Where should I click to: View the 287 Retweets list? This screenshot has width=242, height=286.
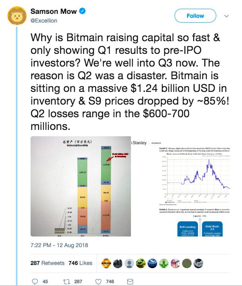pos(48,263)
